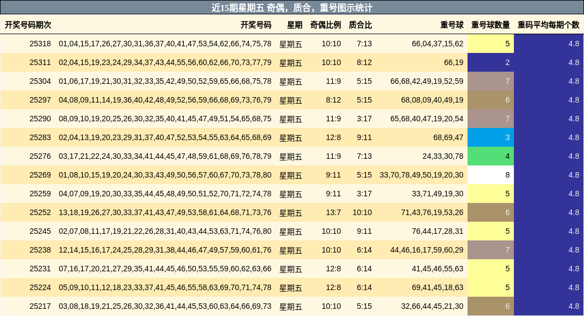Viewport: 584px width, 316px height.
Task: Click the table title 近15期星期五 奇偶，质合，重号图示统计
Action: 292,8
